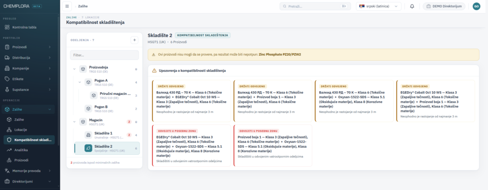Screen dimensions: 488x190
Task: Click the 'HSG71 (UK) • 6 Proizvodi' subtitle
Action: click(x=167, y=42)
